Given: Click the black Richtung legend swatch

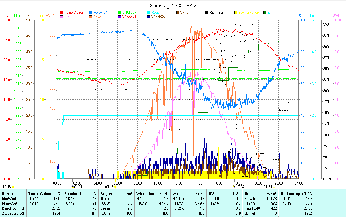Looking at the screenshot, I should pyautogui.click(x=207, y=13).
